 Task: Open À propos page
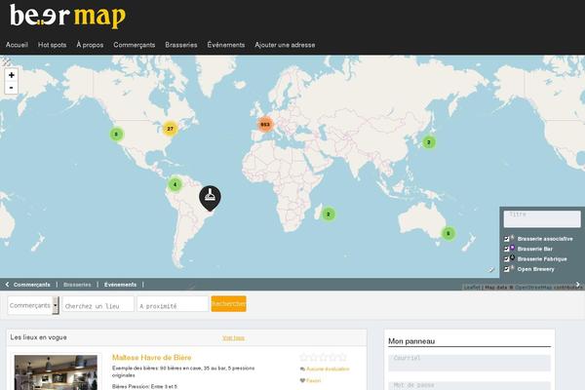[90, 45]
